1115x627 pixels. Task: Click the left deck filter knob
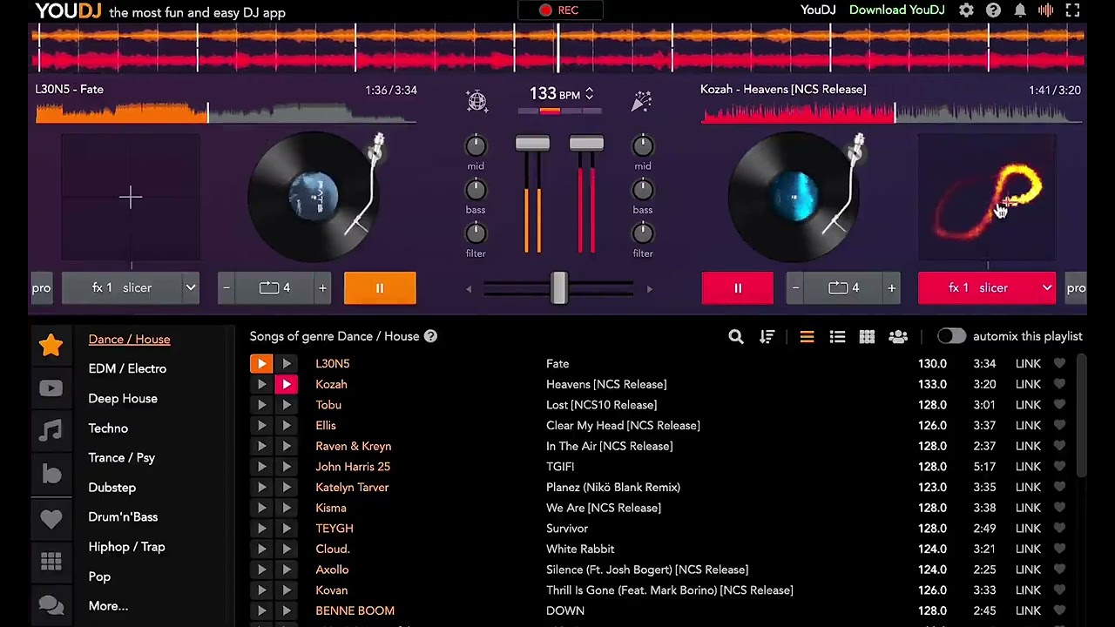(x=476, y=233)
